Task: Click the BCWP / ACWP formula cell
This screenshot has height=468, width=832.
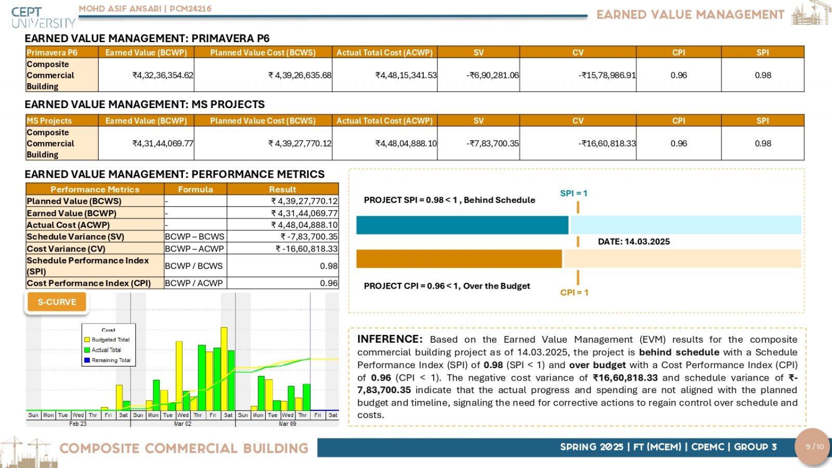Action: (196, 283)
